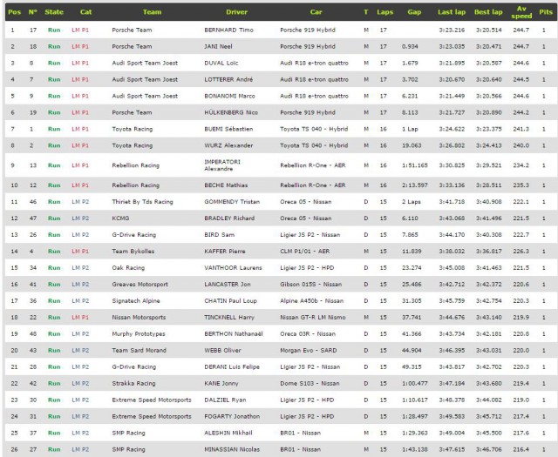Screen dimensions: 558x457
Task: Click the Nissan GT-R LM Nismo car
Action: coord(313,318)
